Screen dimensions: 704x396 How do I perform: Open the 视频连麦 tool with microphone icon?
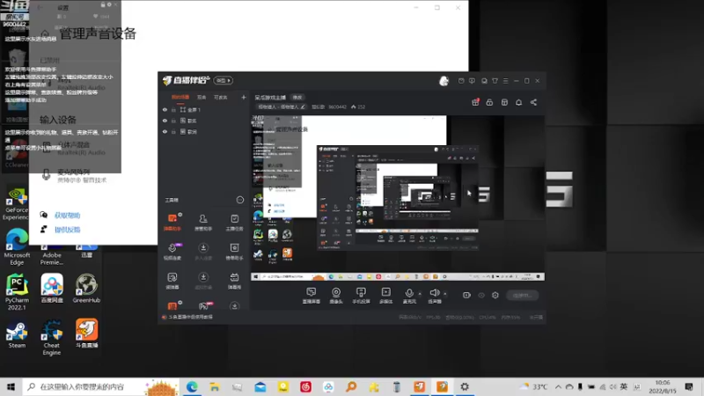tap(172, 252)
